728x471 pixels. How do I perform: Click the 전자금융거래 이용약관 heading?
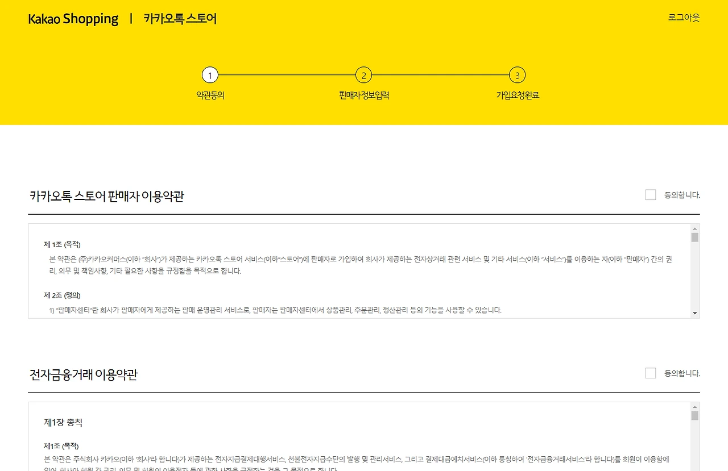point(84,375)
